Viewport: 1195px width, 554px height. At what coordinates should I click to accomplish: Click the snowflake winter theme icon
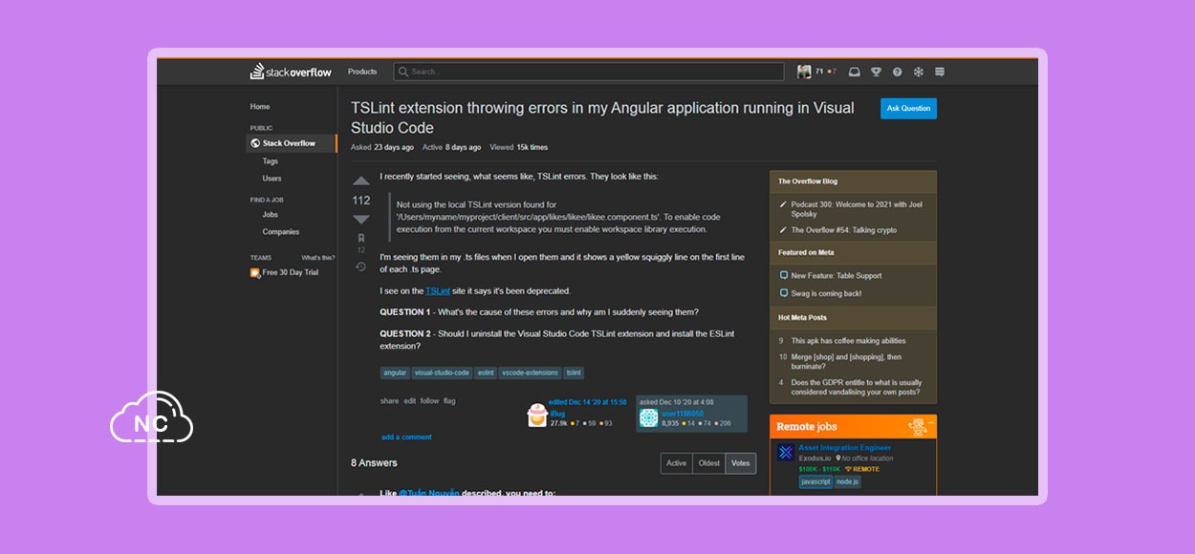point(918,72)
